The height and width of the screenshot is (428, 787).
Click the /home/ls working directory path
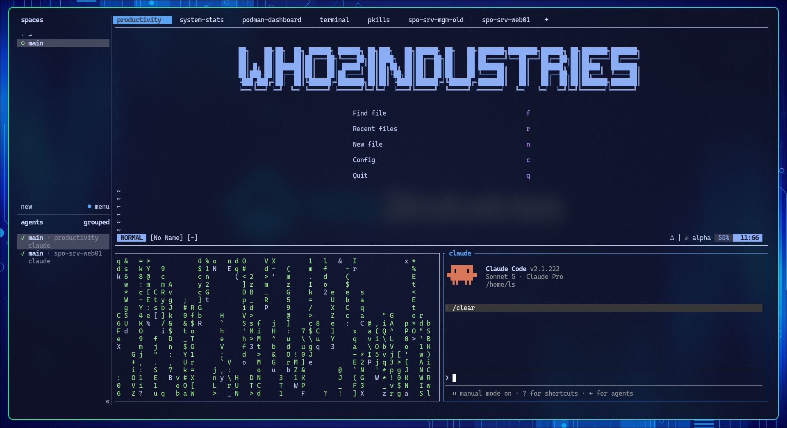[500, 284]
